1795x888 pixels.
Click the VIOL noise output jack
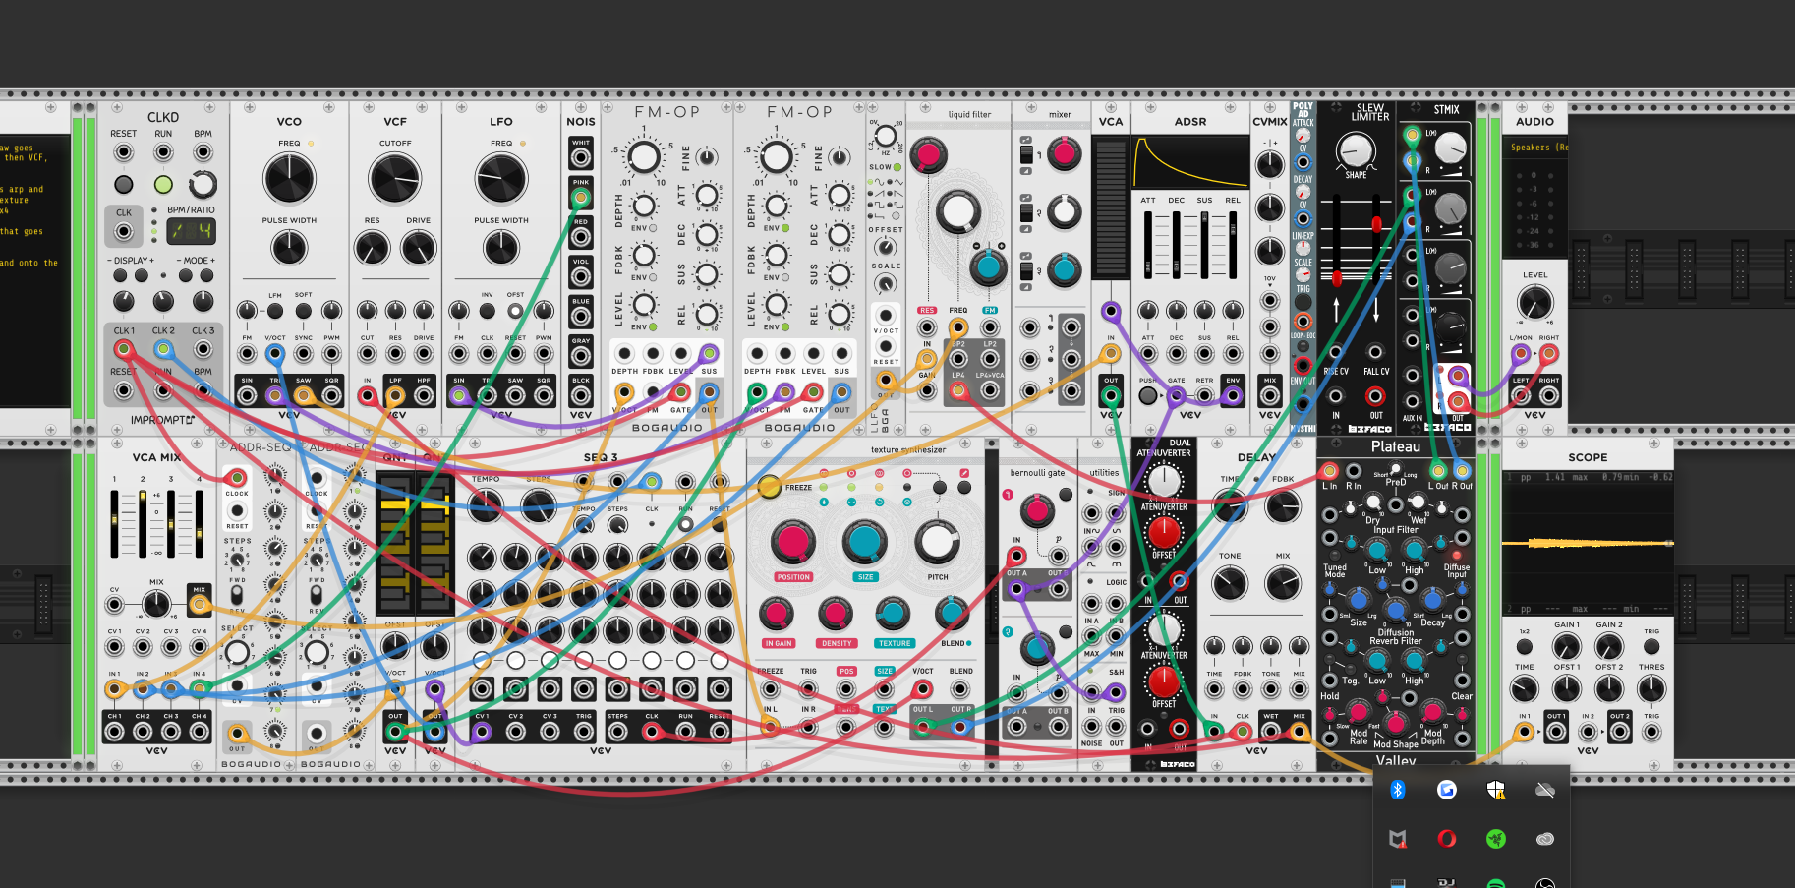click(x=581, y=276)
